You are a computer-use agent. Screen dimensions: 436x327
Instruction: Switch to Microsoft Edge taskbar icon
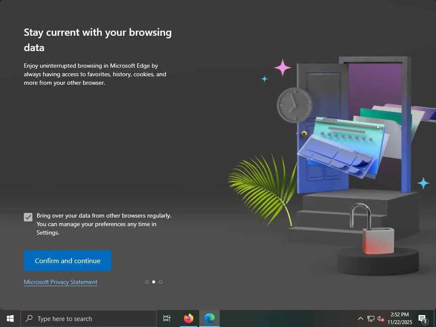click(x=209, y=318)
